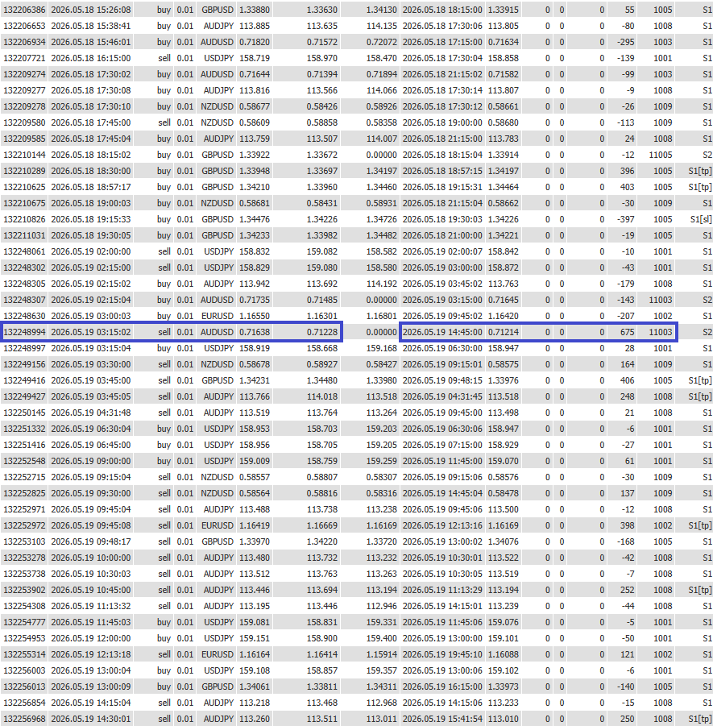
Task: Click close time 2026.05.19 06:30:06
Action: pyautogui.click(x=442, y=429)
